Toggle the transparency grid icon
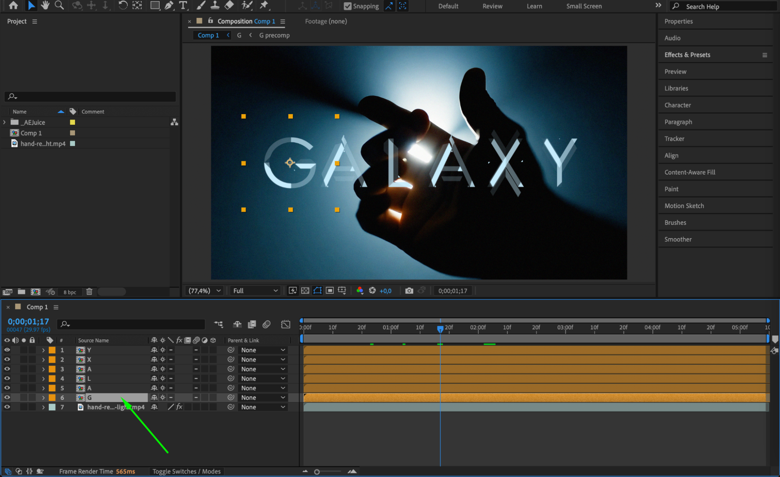The height and width of the screenshot is (477, 780). point(305,291)
